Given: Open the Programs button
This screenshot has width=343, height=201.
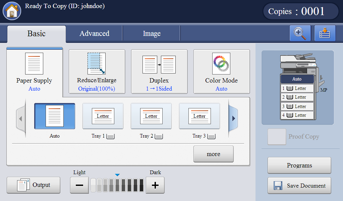Looking at the screenshot, I should pos(299,165).
